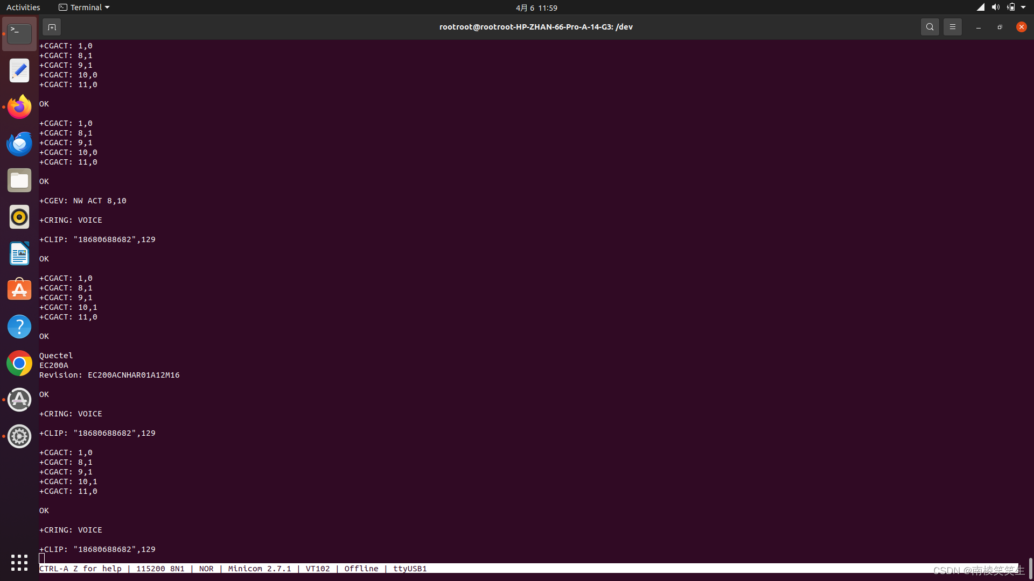Click the volume speaker indicator
This screenshot has width=1034, height=581.
(995, 8)
